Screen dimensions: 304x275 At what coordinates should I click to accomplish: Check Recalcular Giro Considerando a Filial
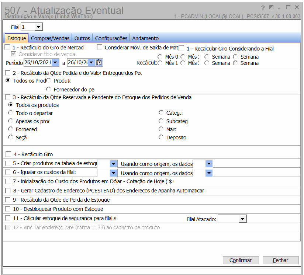(182, 48)
